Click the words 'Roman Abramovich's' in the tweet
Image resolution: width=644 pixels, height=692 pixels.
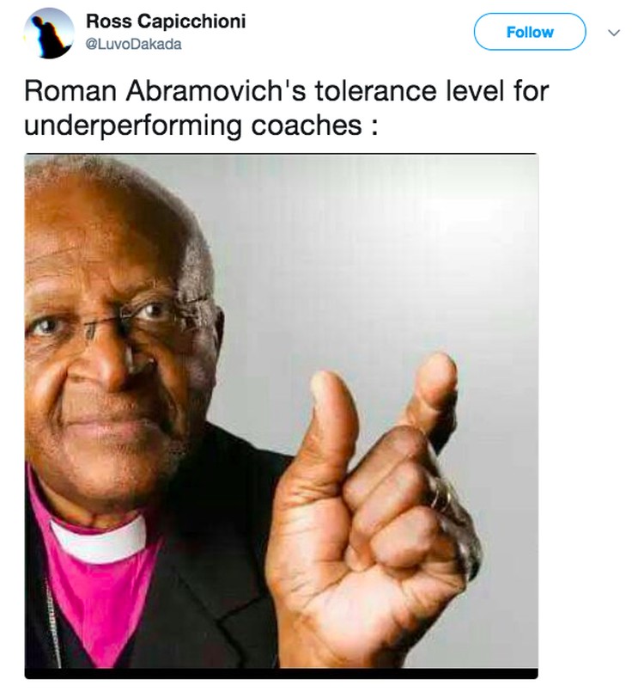(x=165, y=91)
